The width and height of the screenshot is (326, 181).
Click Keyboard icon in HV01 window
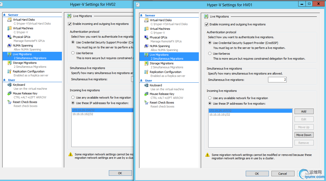[x=146, y=85]
